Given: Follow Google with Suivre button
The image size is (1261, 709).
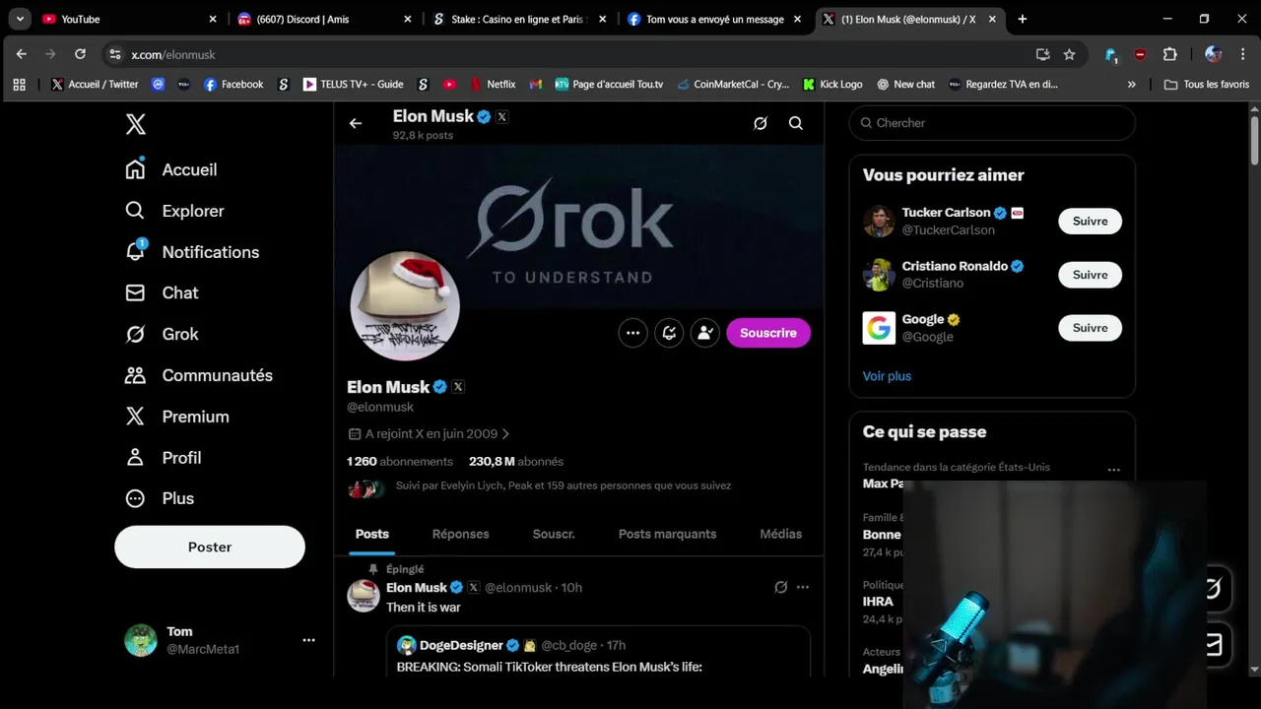Looking at the screenshot, I should pyautogui.click(x=1091, y=328).
